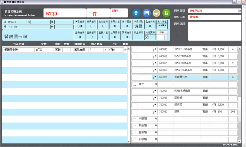Collapse the 鐵件 category row

[134, 84]
